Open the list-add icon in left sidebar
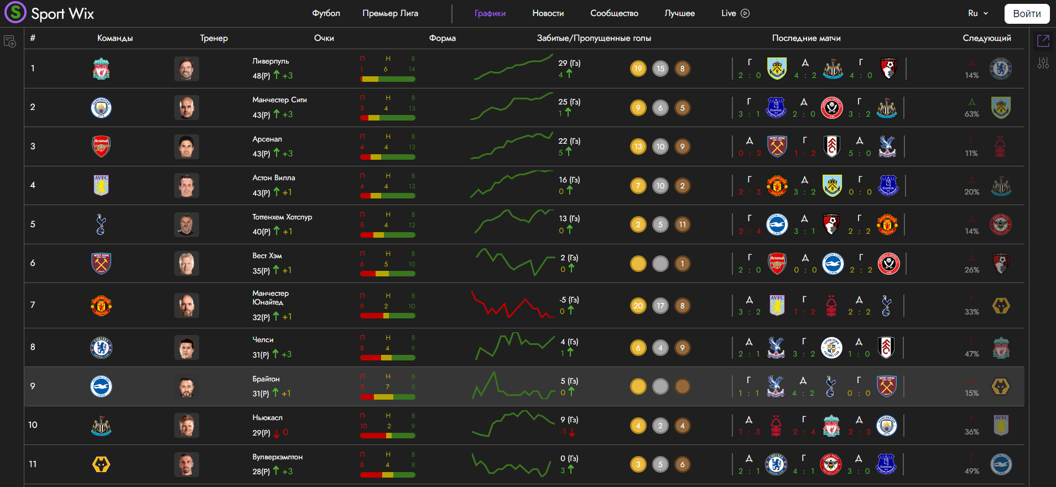The height and width of the screenshot is (487, 1056). tap(10, 41)
